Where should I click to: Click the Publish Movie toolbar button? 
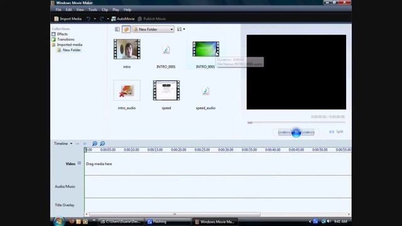pyautogui.click(x=151, y=19)
